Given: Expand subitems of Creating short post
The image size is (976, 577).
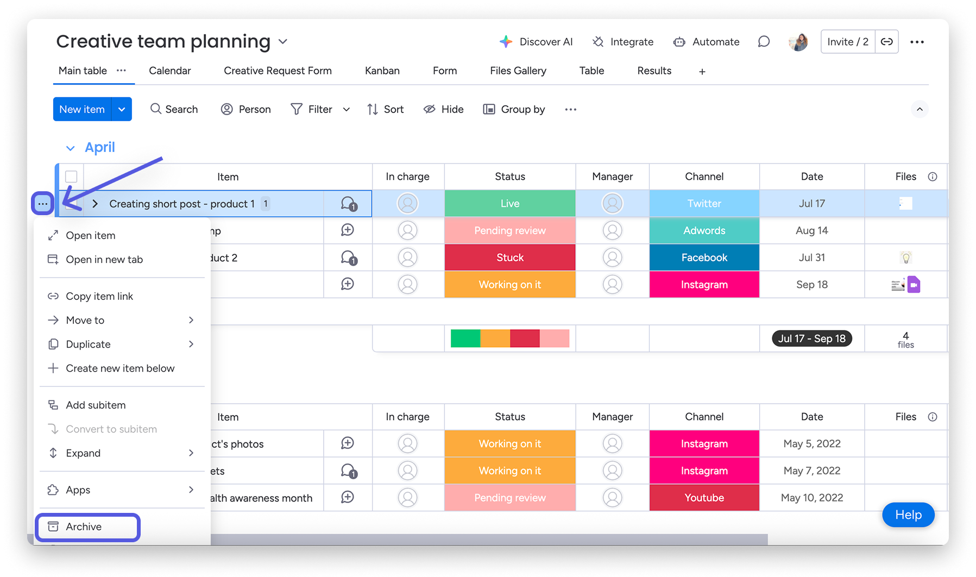Looking at the screenshot, I should click(x=95, y=204).
